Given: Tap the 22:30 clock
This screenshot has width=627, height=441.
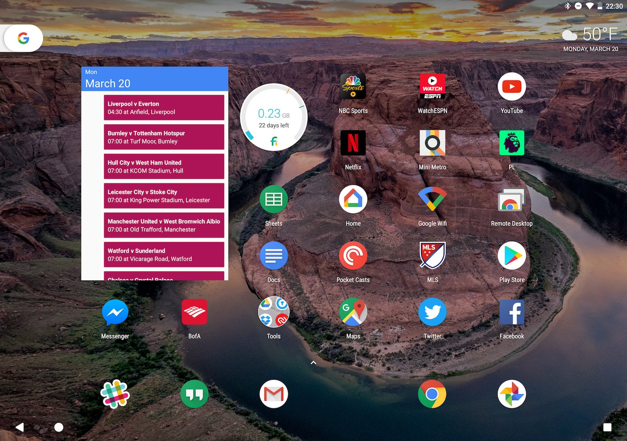Looking at the screenshot, I should coord(614,6).
